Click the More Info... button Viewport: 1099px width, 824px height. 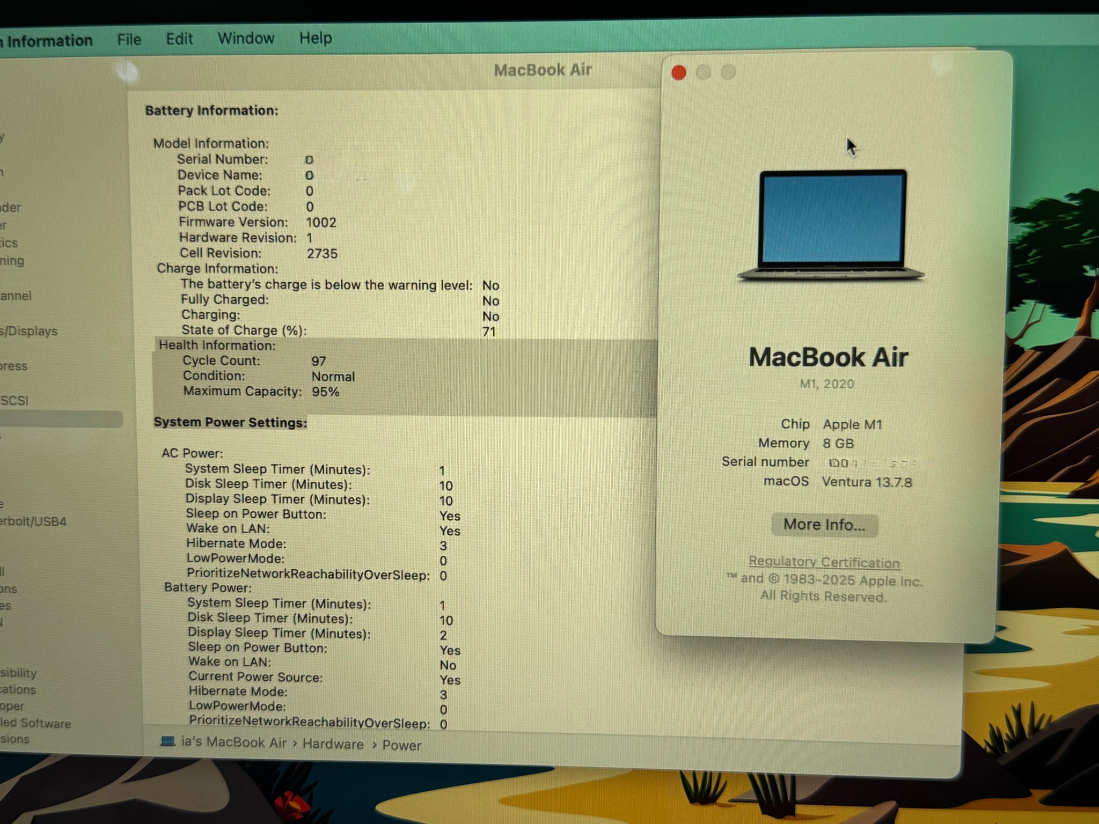coord(824,525)
